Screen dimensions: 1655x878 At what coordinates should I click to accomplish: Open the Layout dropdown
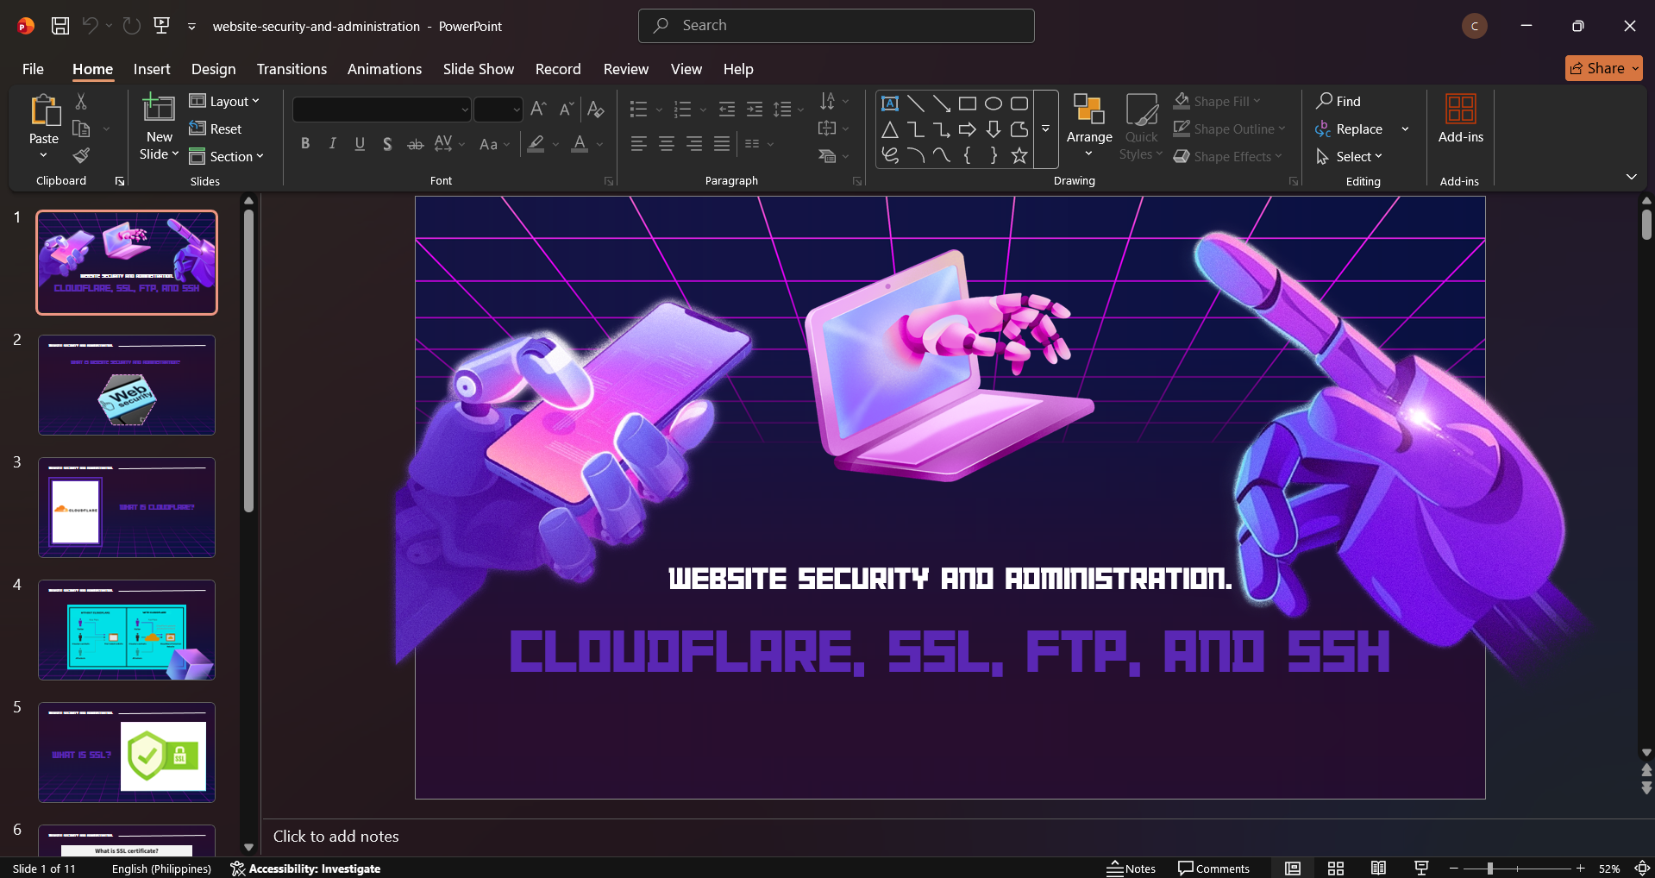point(224,101)
